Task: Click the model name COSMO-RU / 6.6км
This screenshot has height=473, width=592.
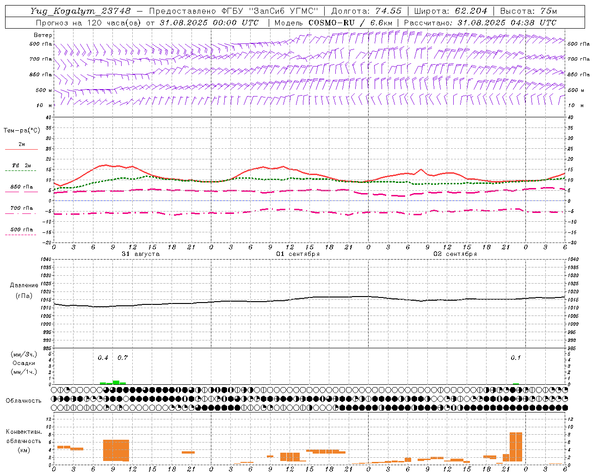Action: pos(351,23)
